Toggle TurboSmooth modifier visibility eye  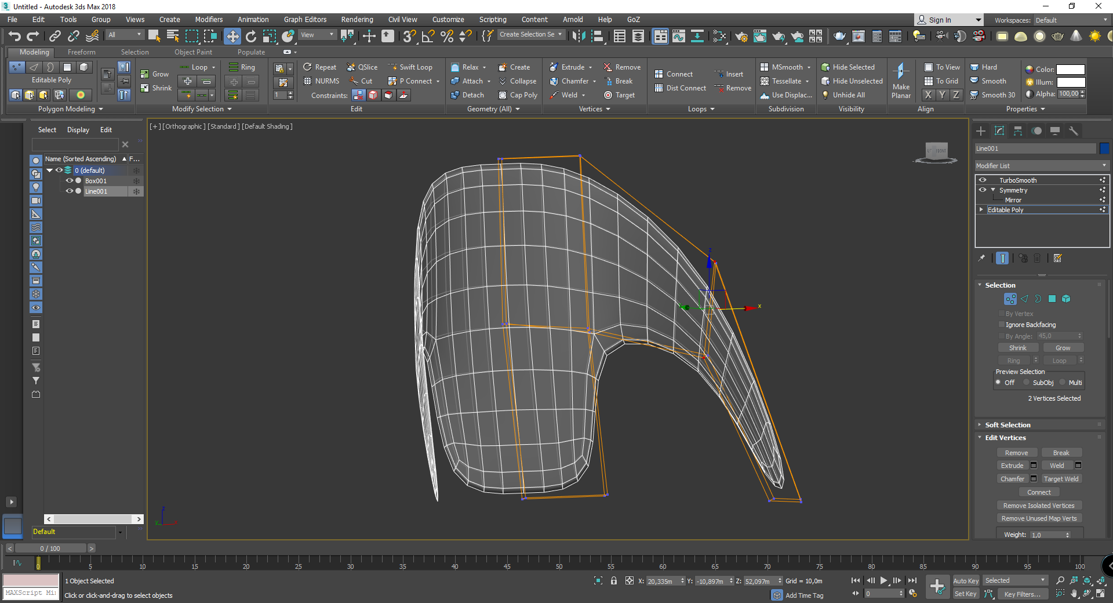click(x=983, y=180)
